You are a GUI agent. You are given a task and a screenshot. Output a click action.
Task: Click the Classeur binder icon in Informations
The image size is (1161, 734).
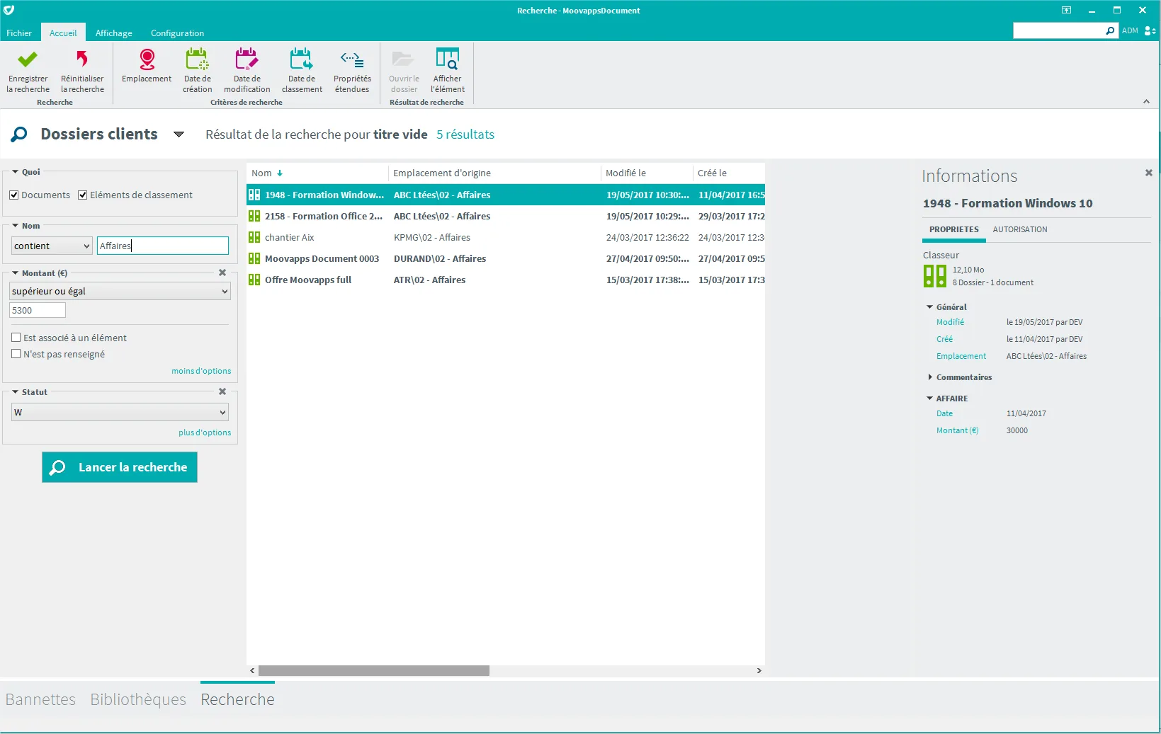[935, 276]
